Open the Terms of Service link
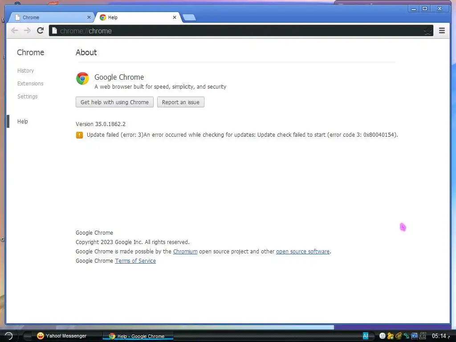The width and height of the screenshot is (456, 342). coord(135,261)
